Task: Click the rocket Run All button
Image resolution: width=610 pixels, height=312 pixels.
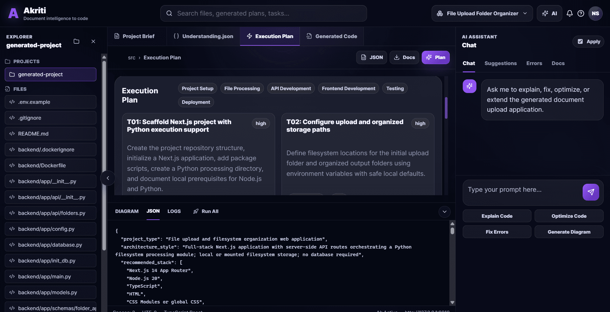Action: 206,211
